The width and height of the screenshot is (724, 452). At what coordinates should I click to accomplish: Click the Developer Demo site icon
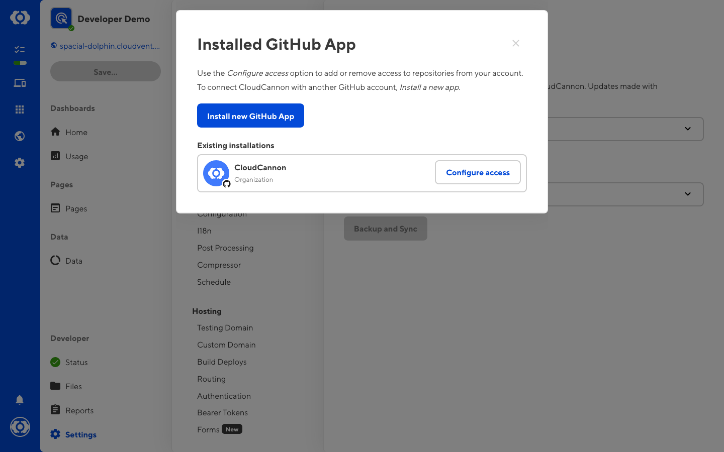click(x=61, y=19)
